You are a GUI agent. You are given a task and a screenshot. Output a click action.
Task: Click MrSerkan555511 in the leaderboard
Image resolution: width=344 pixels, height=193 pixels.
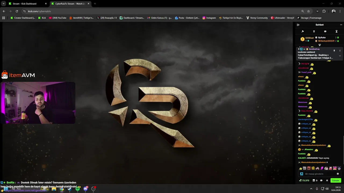pos(326,41)
